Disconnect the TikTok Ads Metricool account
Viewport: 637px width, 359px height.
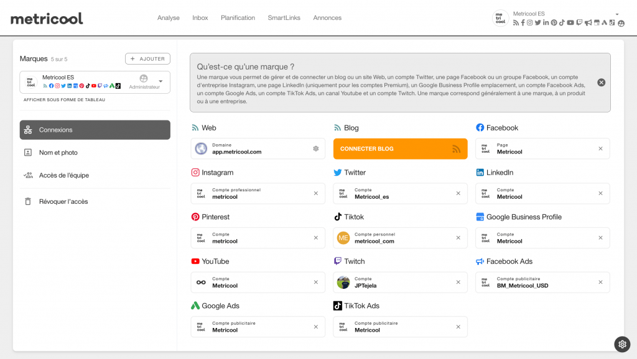[458, 327]
